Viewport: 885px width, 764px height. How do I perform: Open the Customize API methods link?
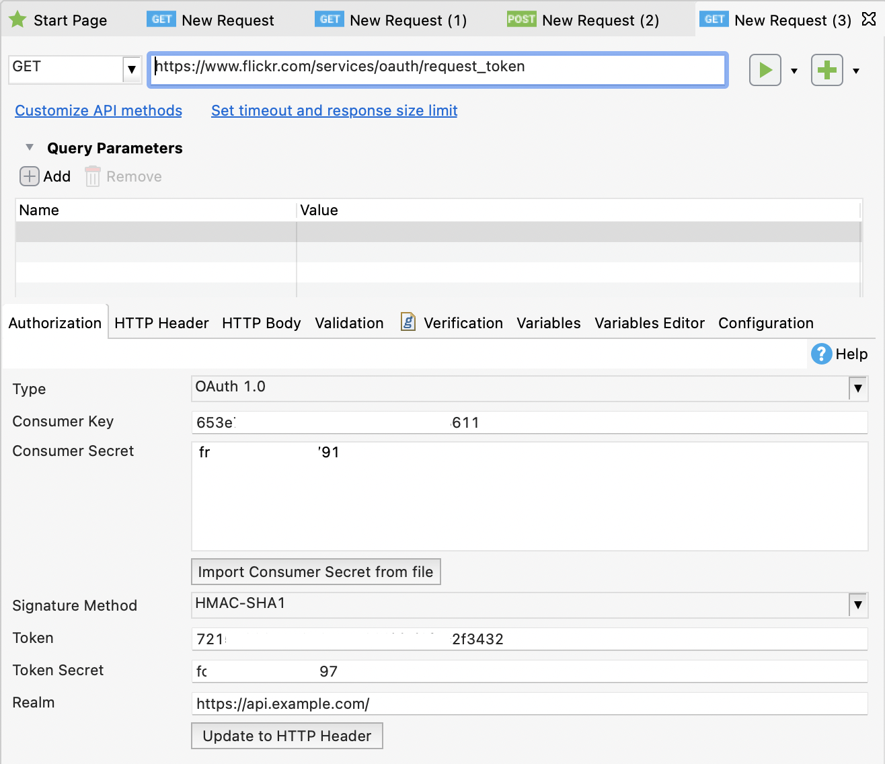[x=98, y=110]
